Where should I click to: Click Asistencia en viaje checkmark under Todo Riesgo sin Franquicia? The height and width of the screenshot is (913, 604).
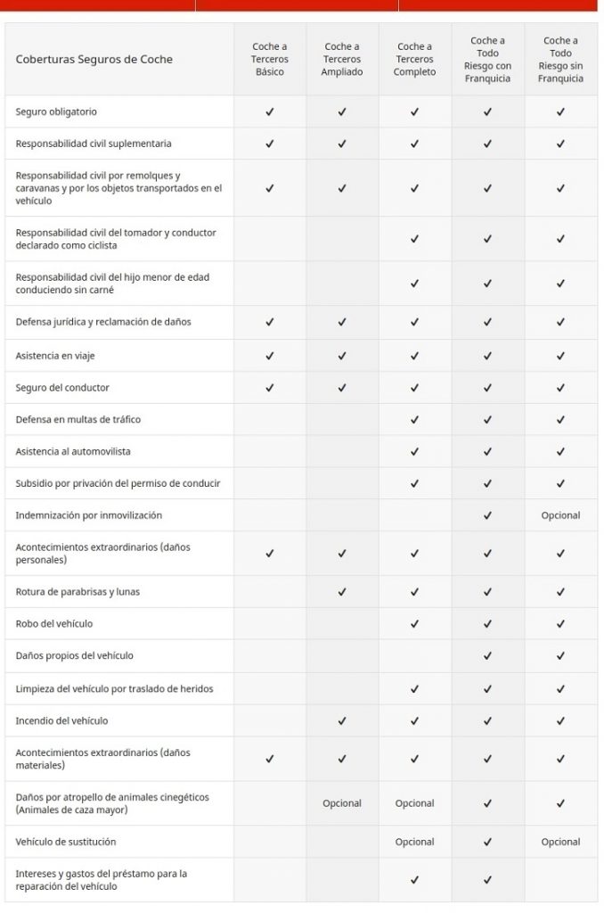(x=560, y=356)
